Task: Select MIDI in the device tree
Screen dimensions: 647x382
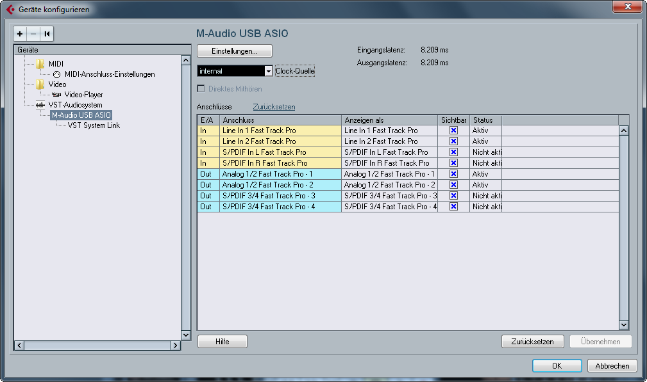Action: point(56,64)
